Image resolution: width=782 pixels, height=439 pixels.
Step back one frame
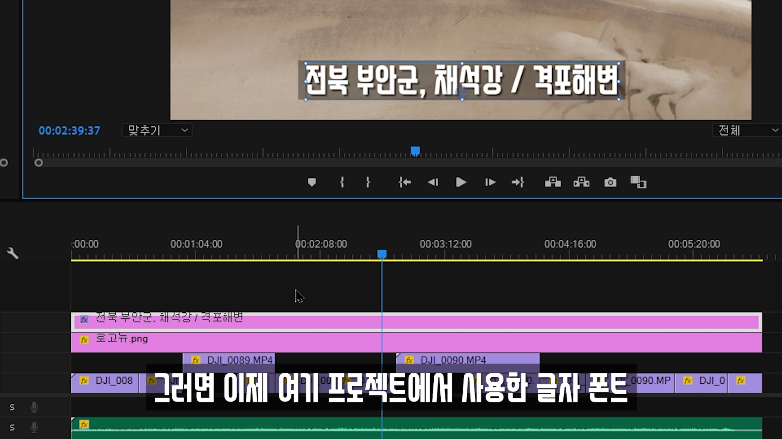(433, 182)
